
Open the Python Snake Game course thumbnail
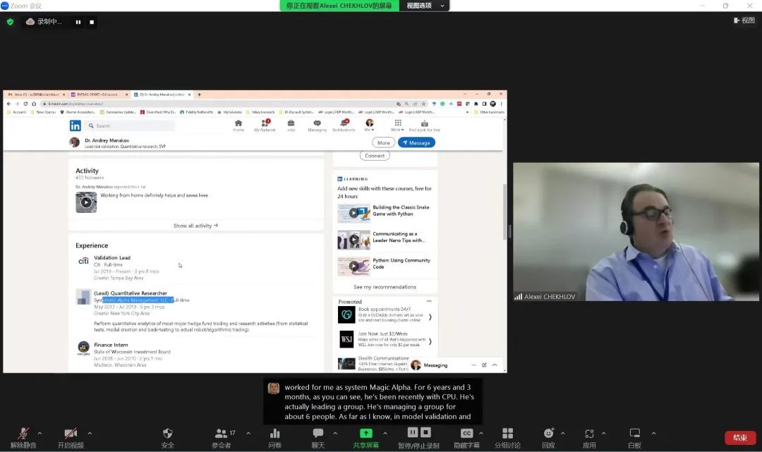(353, 213)
